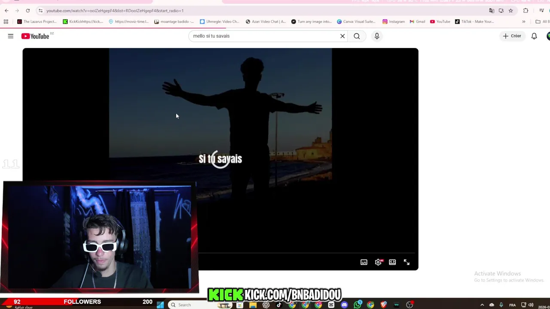The width and height of the screenshot is (550, 309).
Task: Open the Créer menu
Action: [x=512, y=36]
